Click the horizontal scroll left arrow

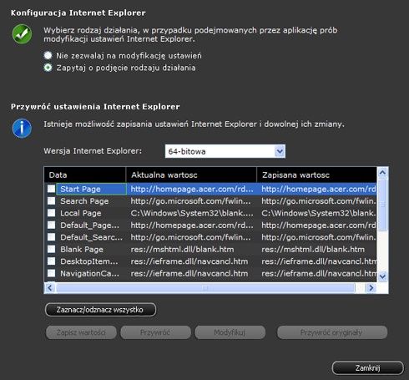[50, 287]
